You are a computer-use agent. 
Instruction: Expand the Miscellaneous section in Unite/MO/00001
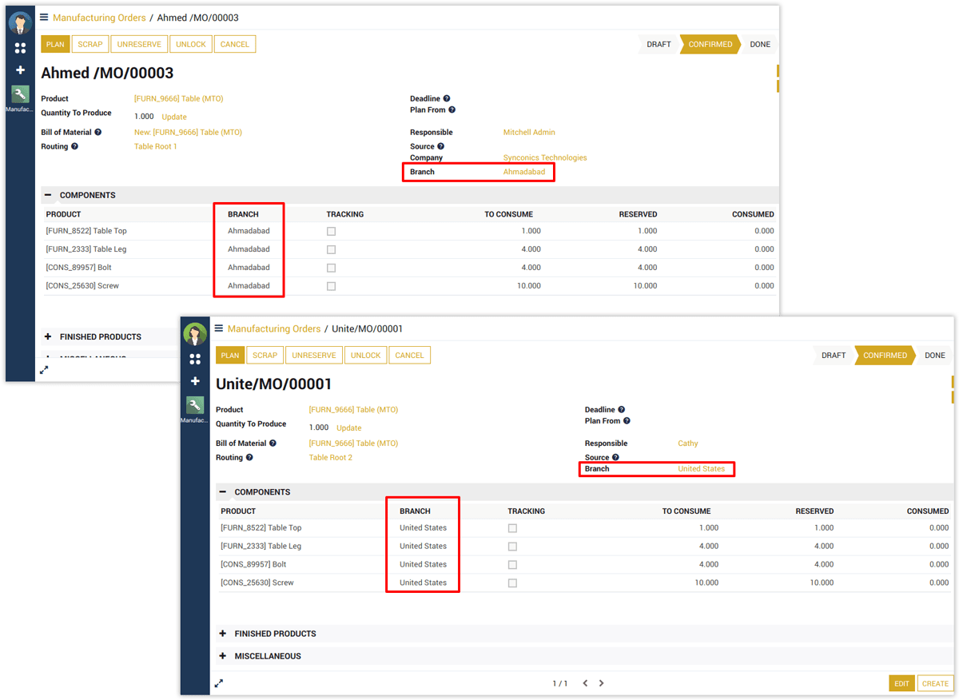tap(223, 656)
